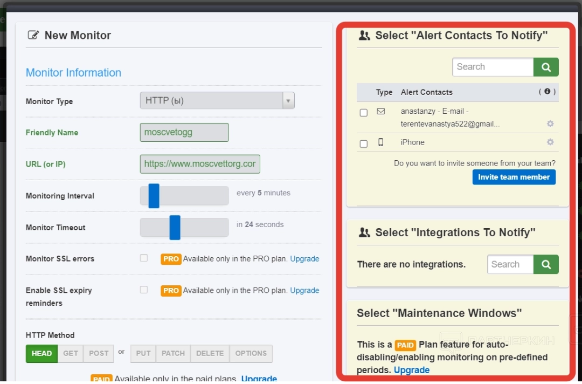Click the Integrations search magnifier button
Viewport: 582px width, 384px height.
pos(546,264)
